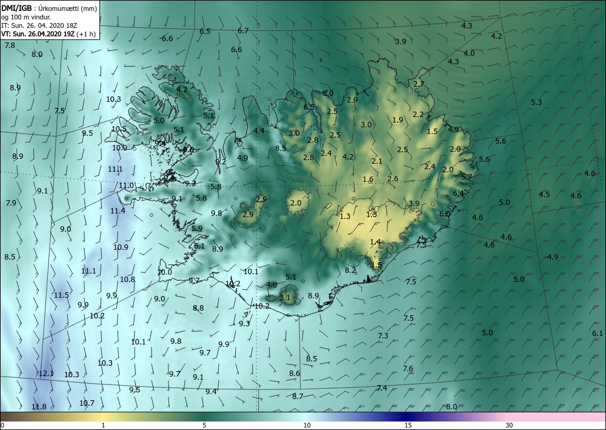Click the 6.0 value on the map
606x430 pixels.
point(328,93)
